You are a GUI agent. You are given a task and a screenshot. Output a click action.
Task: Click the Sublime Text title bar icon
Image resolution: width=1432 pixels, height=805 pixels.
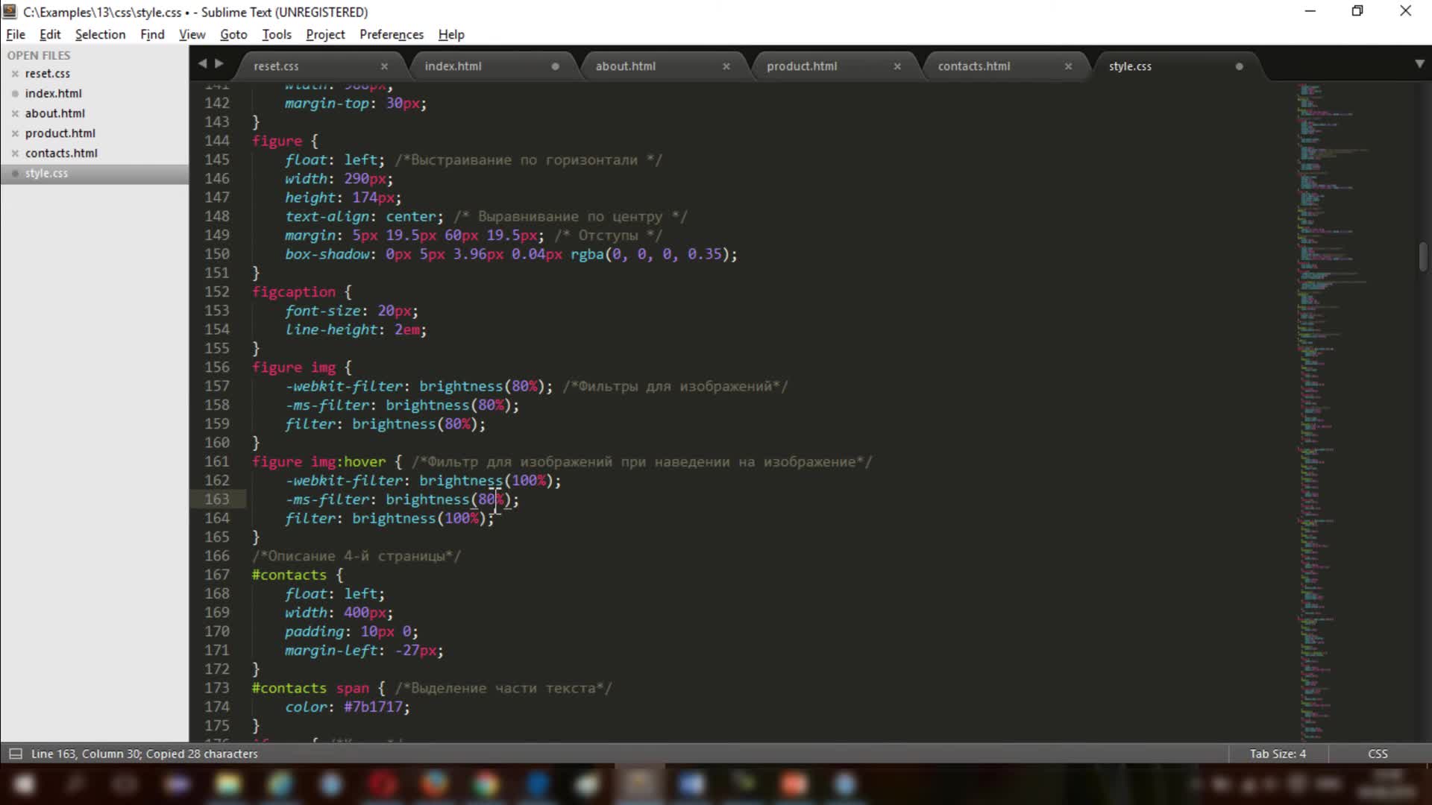[x=10, y=11]
